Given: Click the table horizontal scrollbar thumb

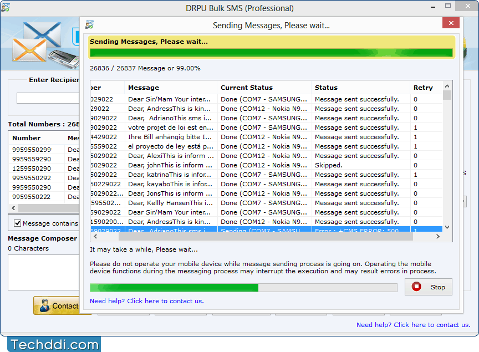Looking at the screenshot, I should pyautogui.click(x=266, y=237).
